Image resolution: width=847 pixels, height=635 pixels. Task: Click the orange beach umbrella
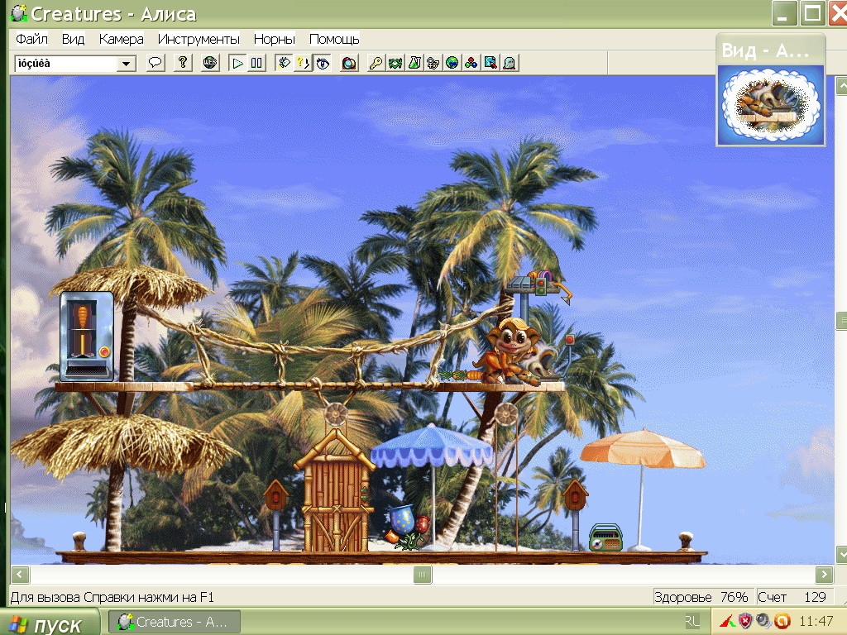[642, 449]
